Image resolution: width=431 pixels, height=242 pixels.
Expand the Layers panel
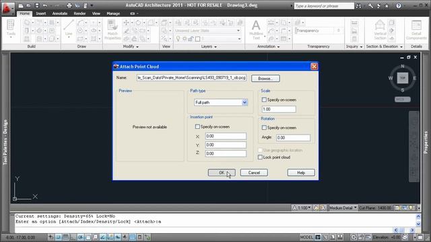click(x=209, y=46)
